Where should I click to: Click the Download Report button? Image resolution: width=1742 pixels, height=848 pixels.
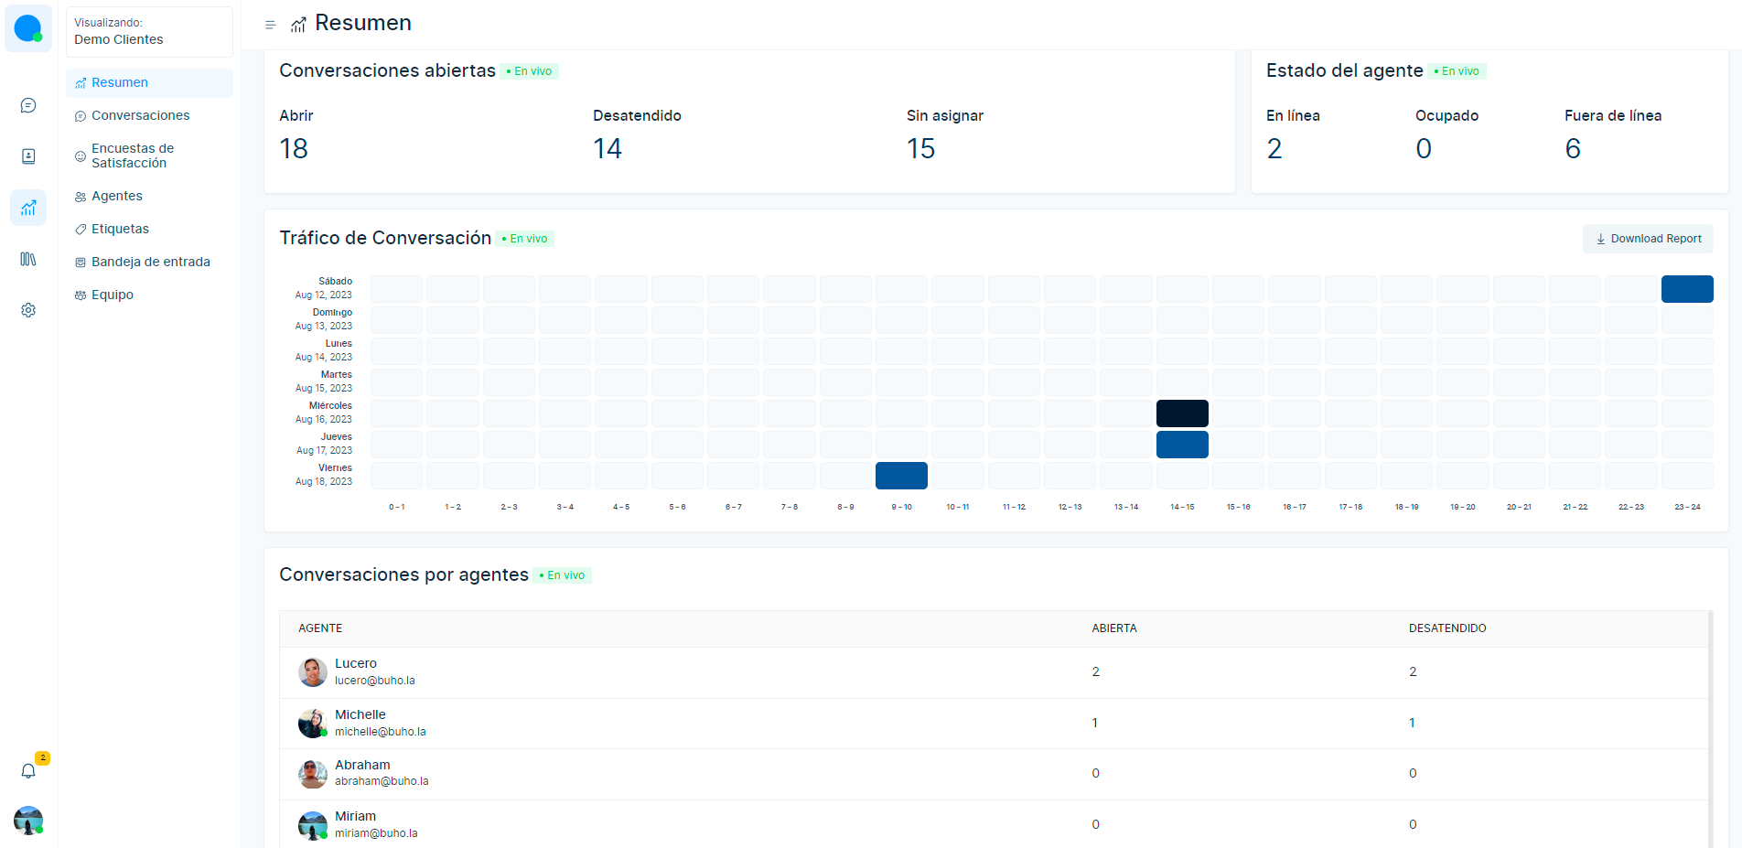coord(1648,239)
